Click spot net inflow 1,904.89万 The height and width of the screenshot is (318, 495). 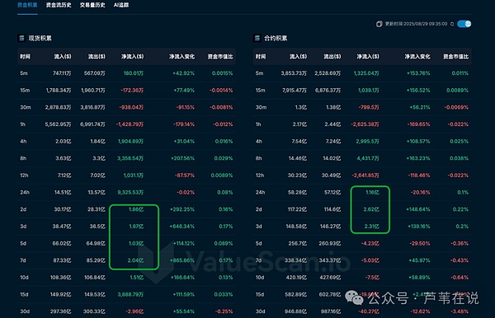point(130,141)
